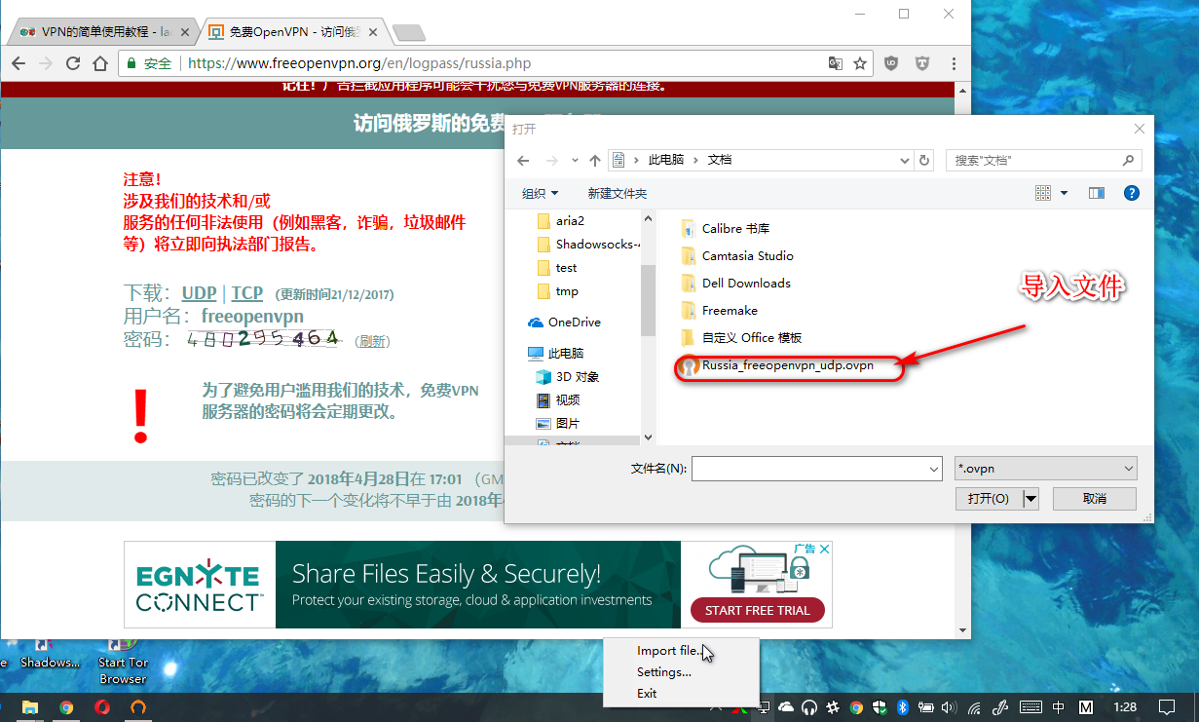Click the 刷新 password link
The height and width of the screenshot is (722, 1199).
pos(372,341)
